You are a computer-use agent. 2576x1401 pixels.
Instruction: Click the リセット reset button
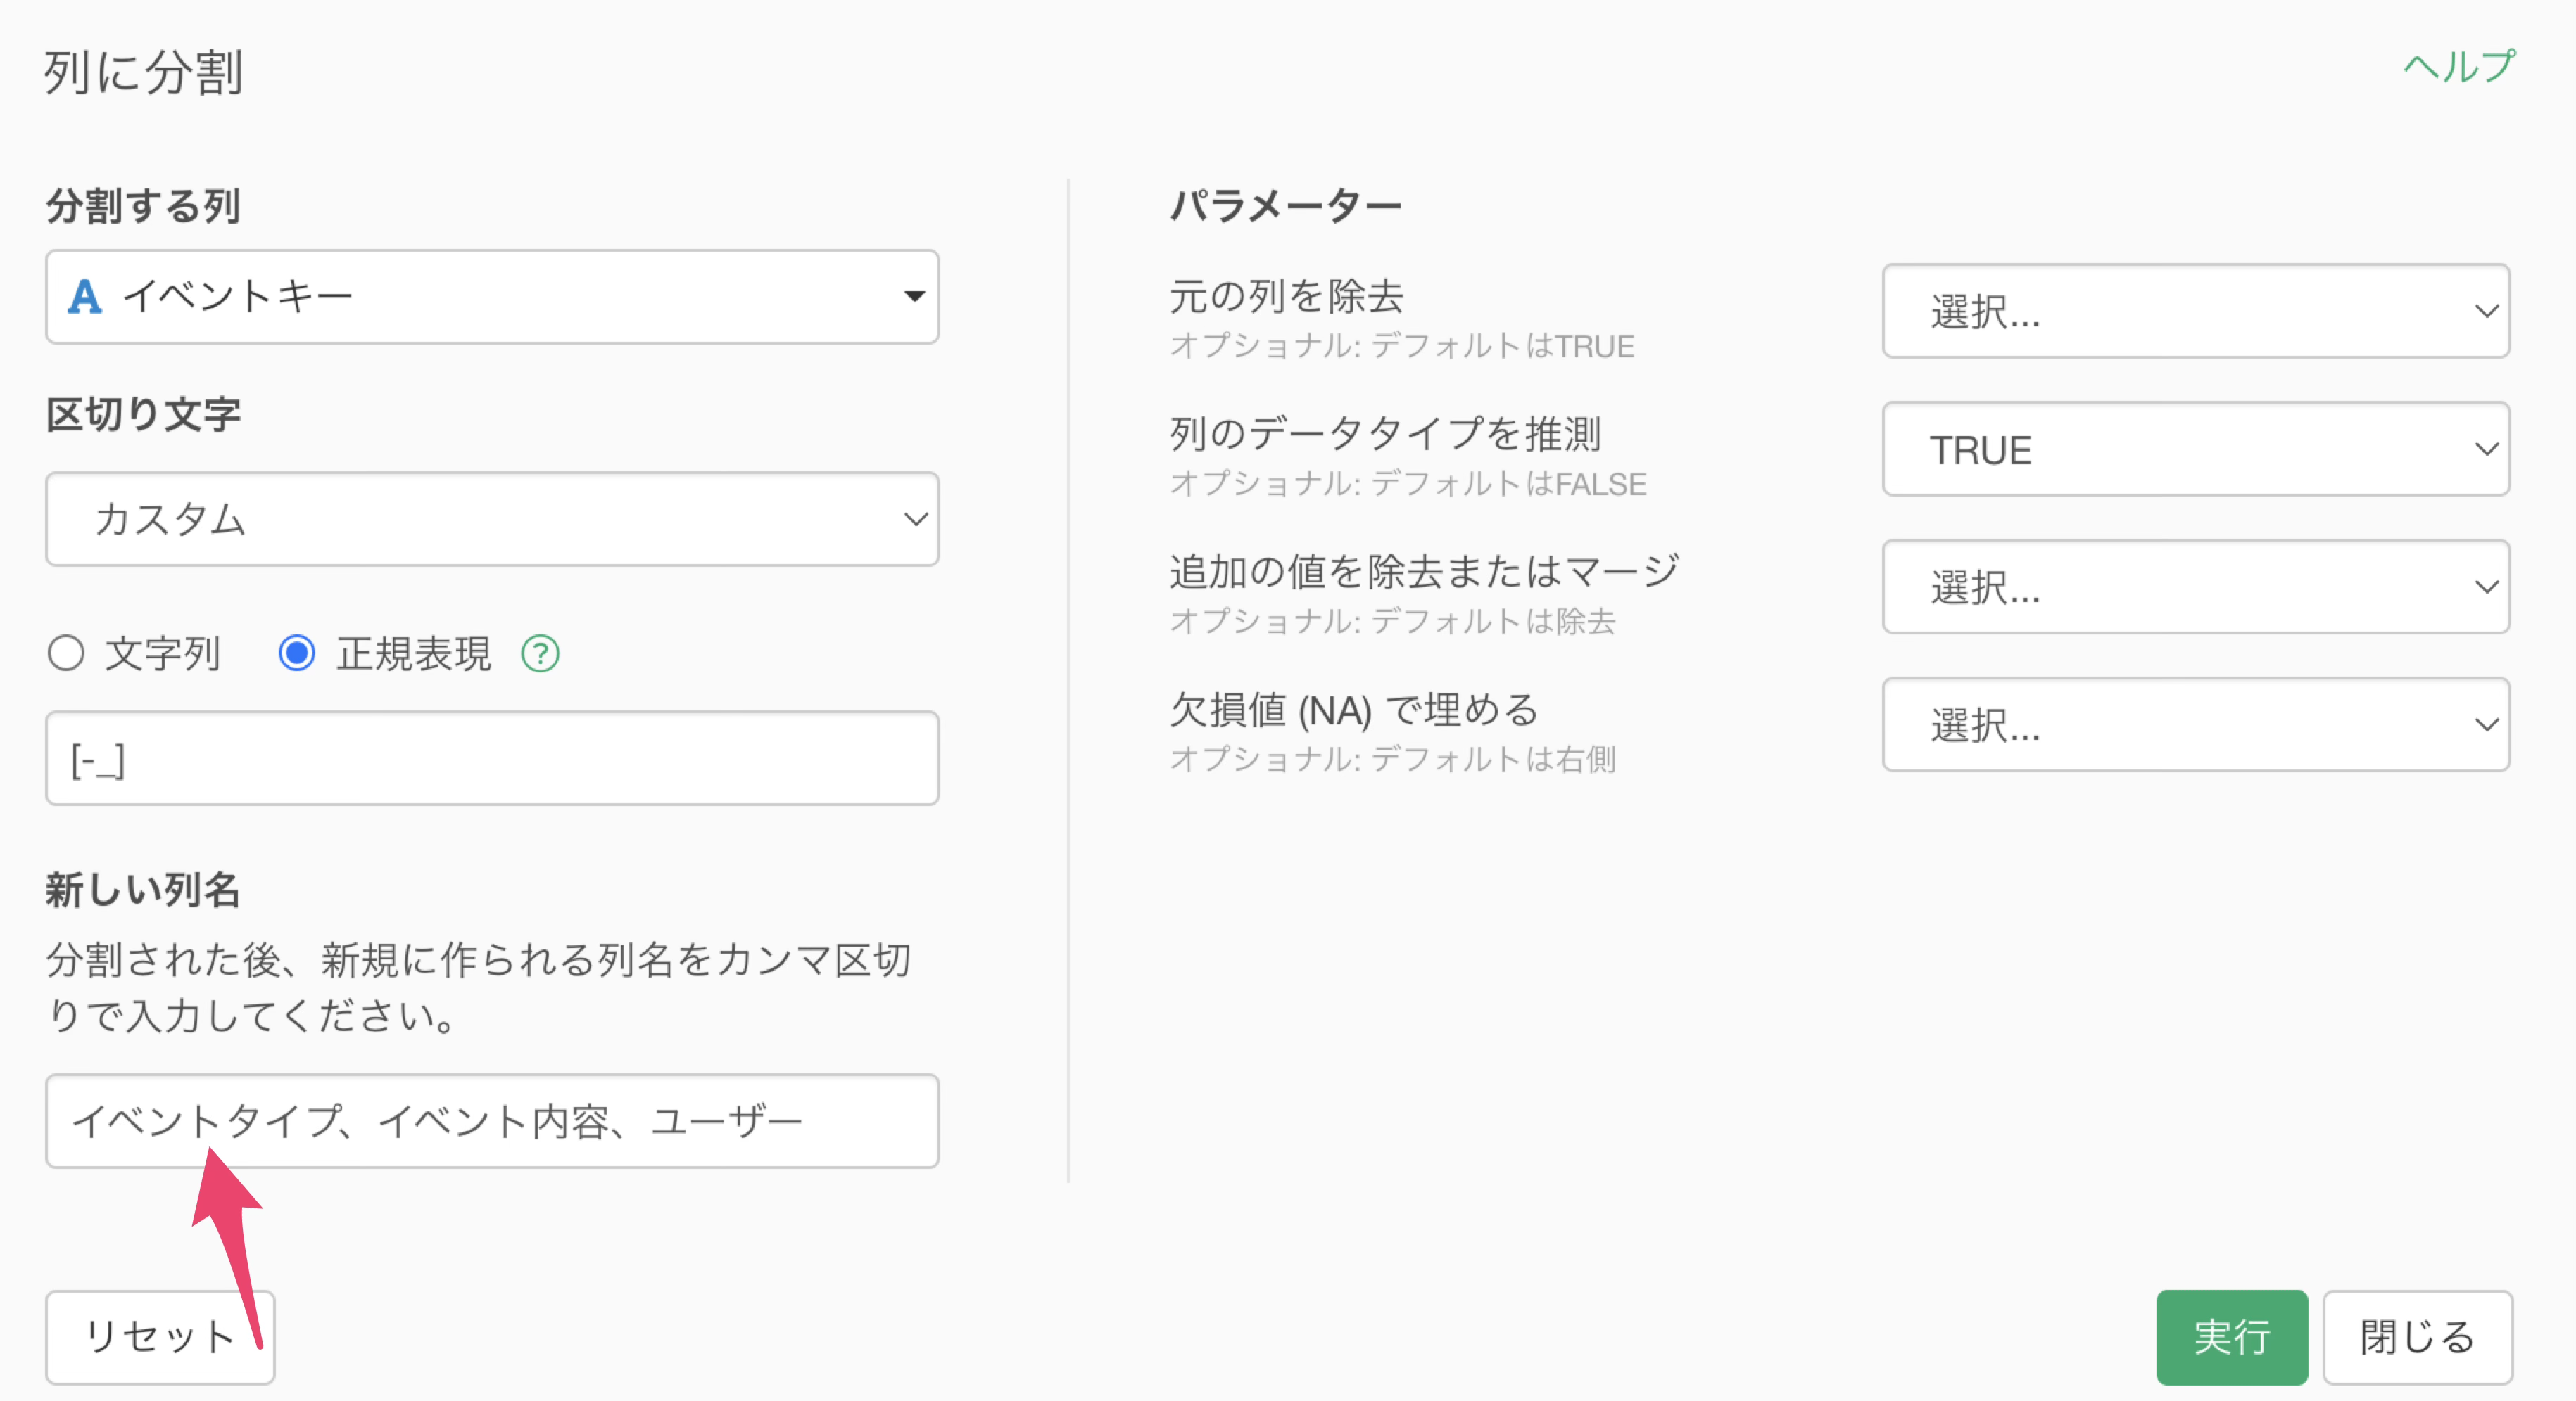point(160,1336)
